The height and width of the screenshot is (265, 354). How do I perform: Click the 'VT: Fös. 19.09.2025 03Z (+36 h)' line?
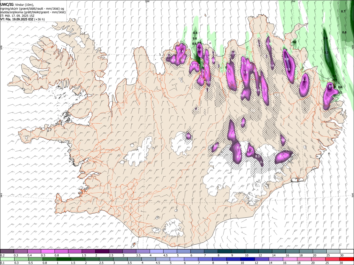[x=22, y=19]
